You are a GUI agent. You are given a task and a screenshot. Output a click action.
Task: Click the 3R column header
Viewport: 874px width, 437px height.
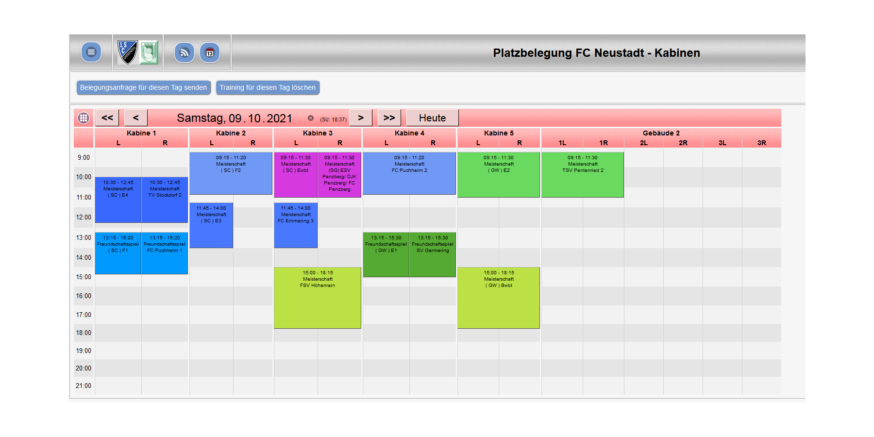coord(762,143)
